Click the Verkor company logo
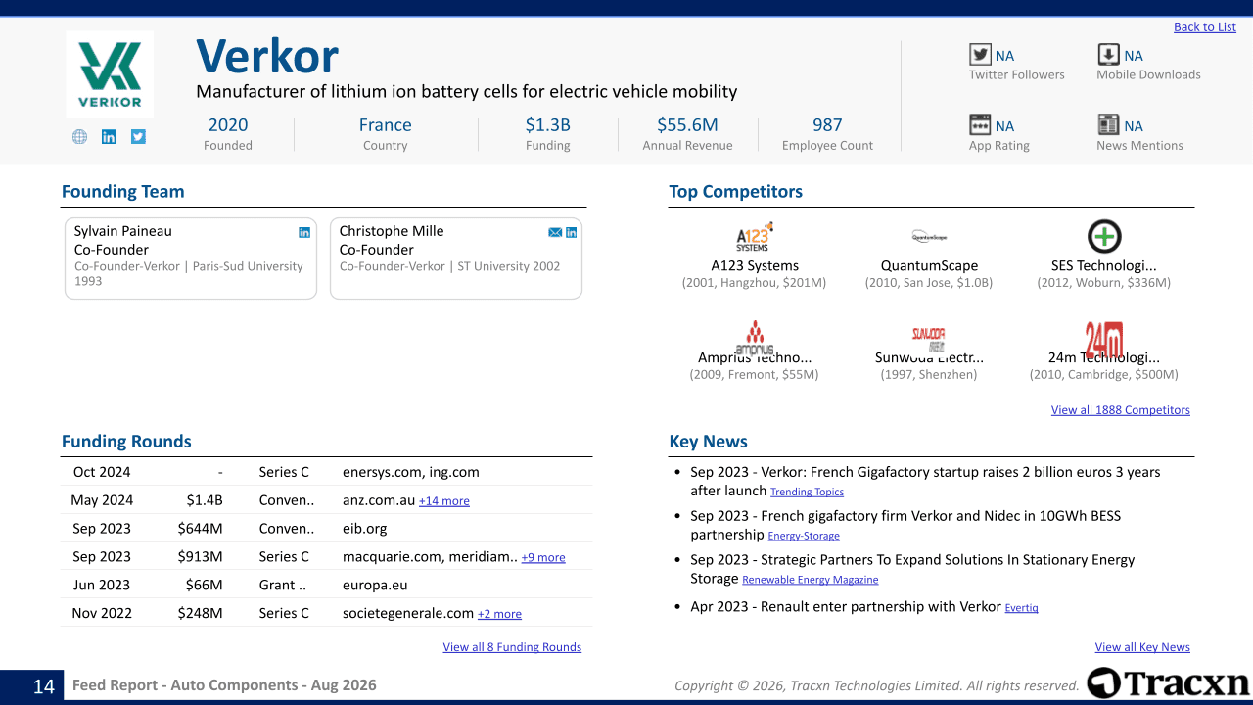The image size is (1253, 705). pos(110,74)
